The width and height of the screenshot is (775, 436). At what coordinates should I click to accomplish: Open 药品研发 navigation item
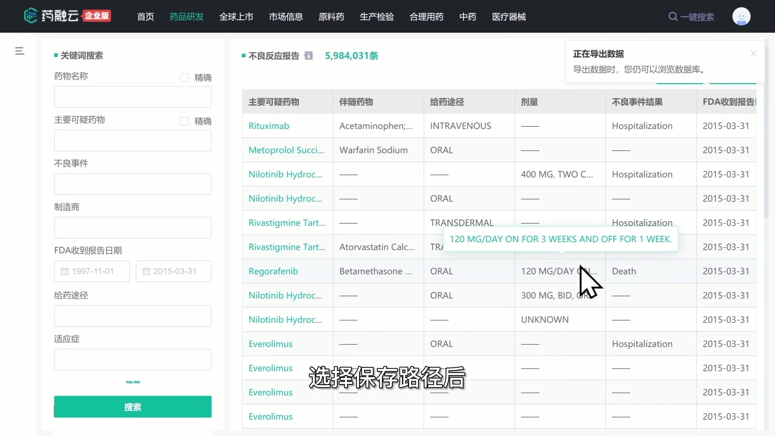pos(186,17)
